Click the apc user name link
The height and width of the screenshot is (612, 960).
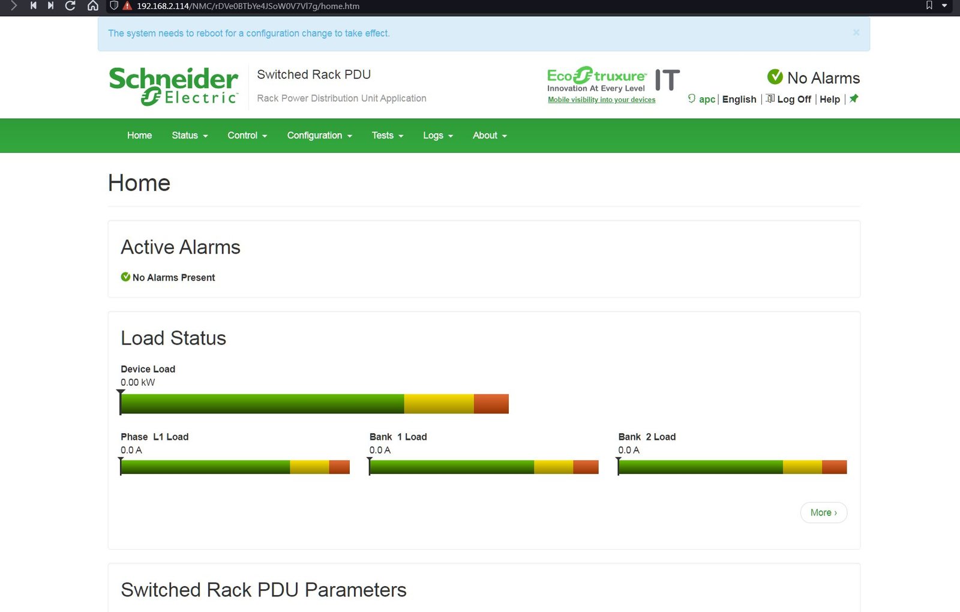pyautogui.click(x=707, y=99)
